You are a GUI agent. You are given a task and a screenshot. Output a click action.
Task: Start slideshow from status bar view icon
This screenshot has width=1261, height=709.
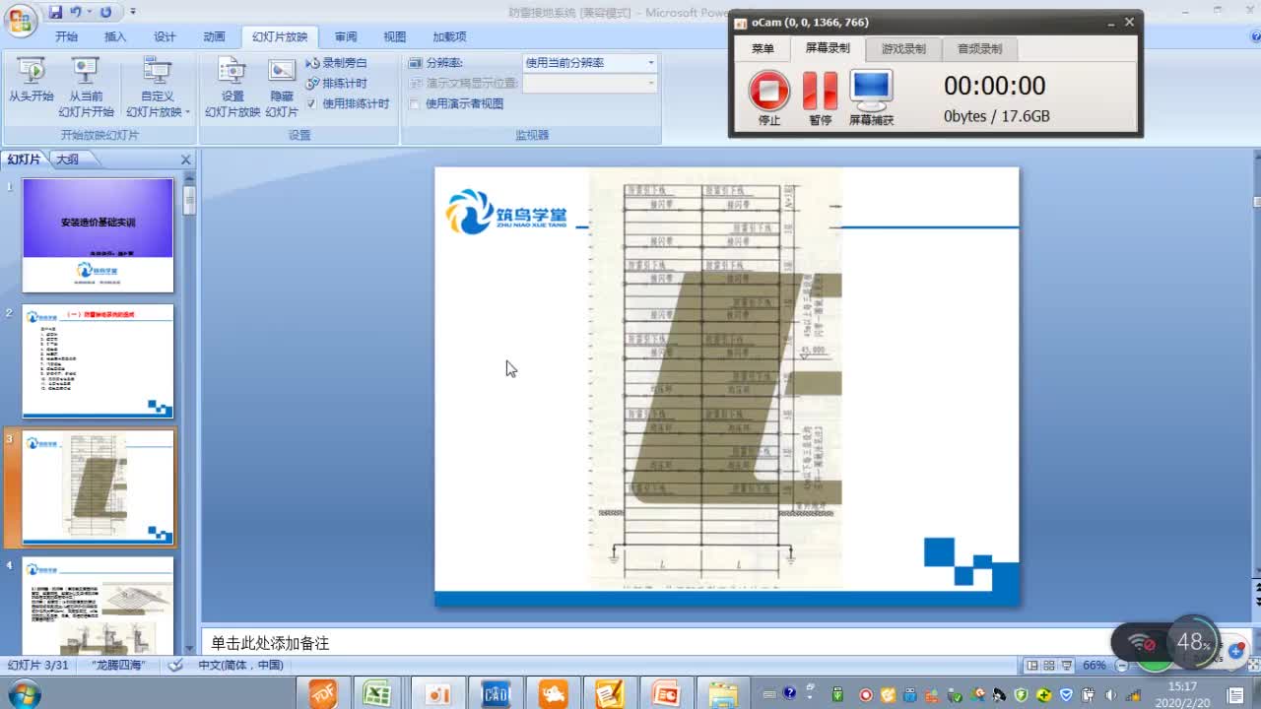tap(1067, 666)
